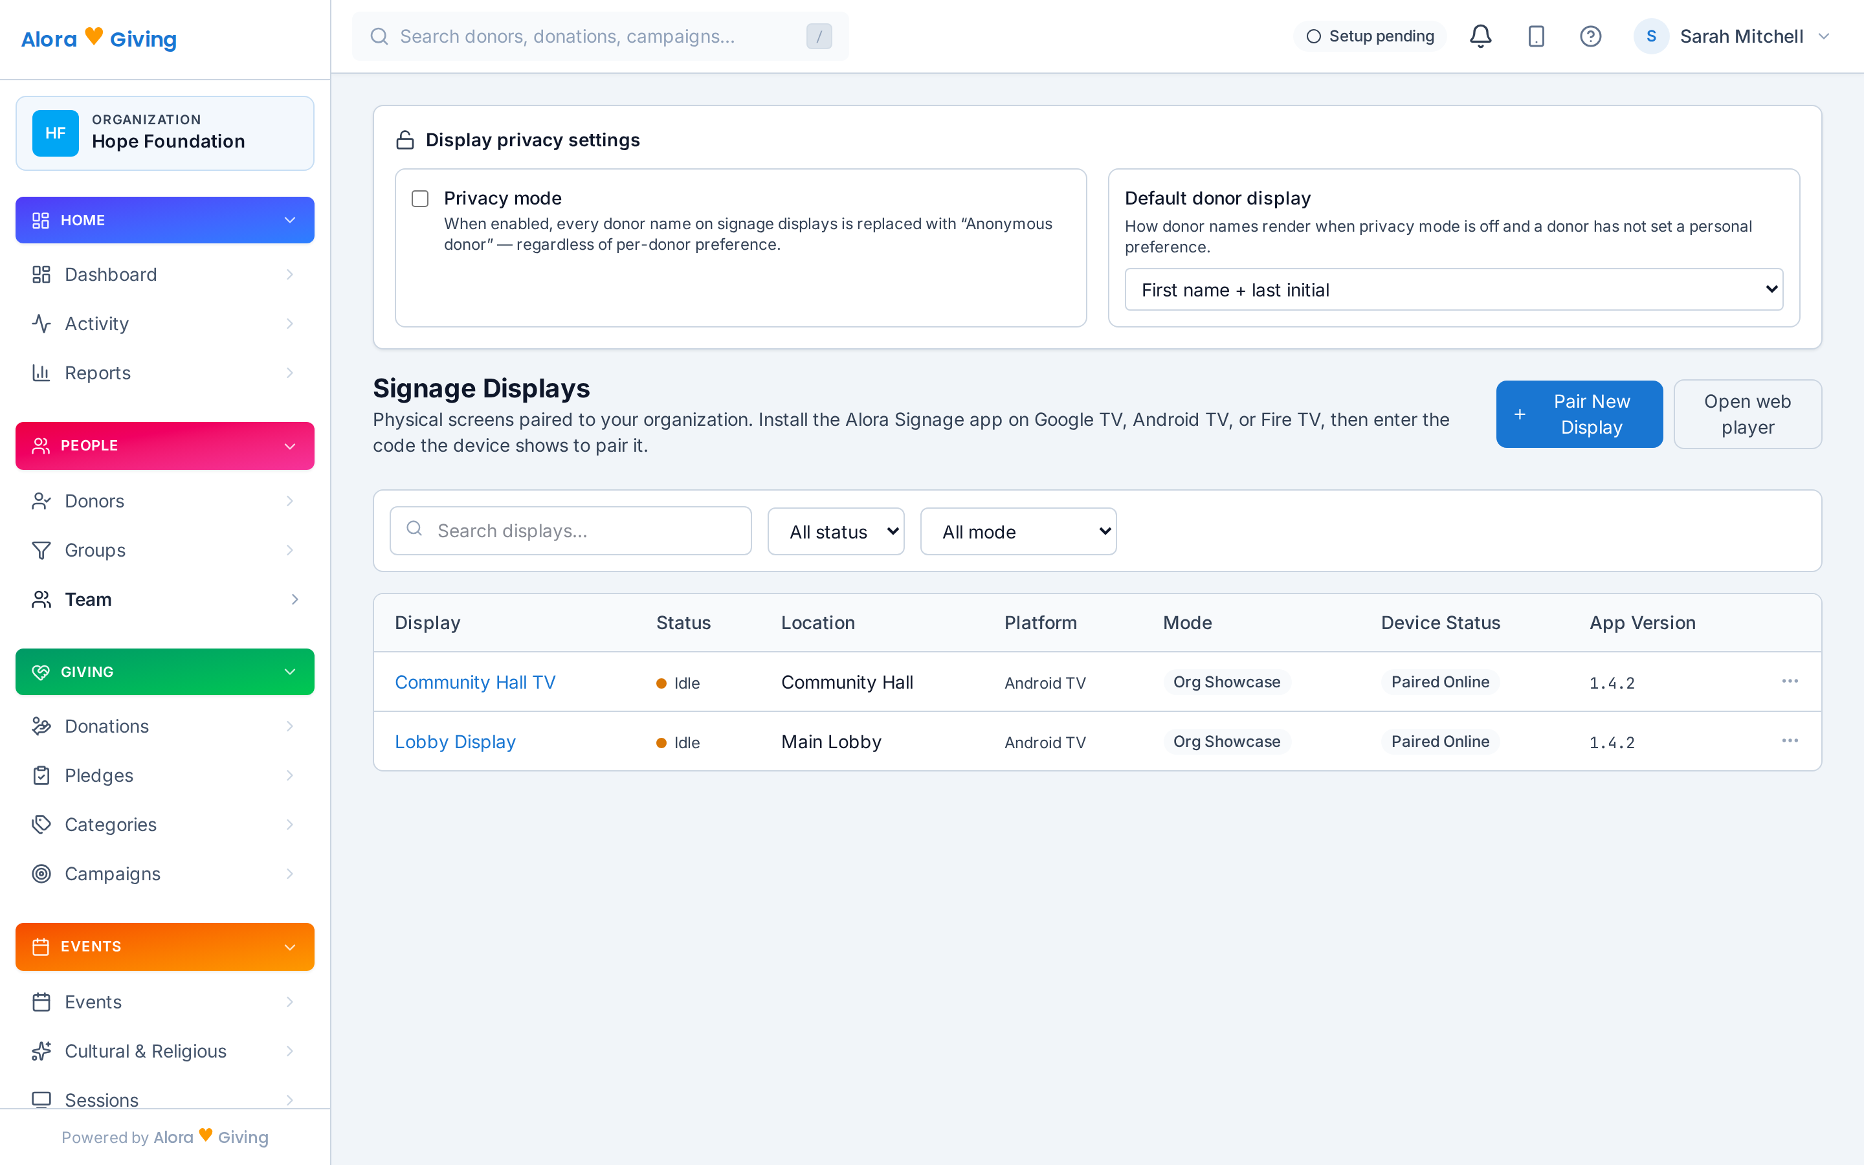Click the Setup pending status pill
Screen dimensions: 1864x1165
pos(1370,36)
